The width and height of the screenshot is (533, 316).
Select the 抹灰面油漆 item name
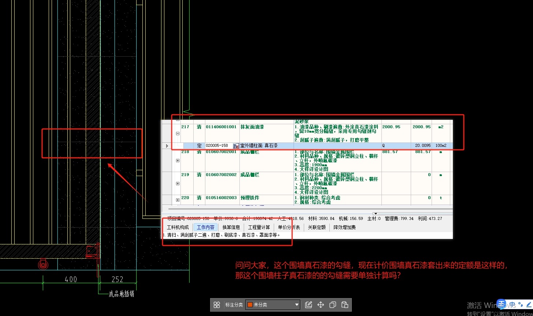pos(252,127)
